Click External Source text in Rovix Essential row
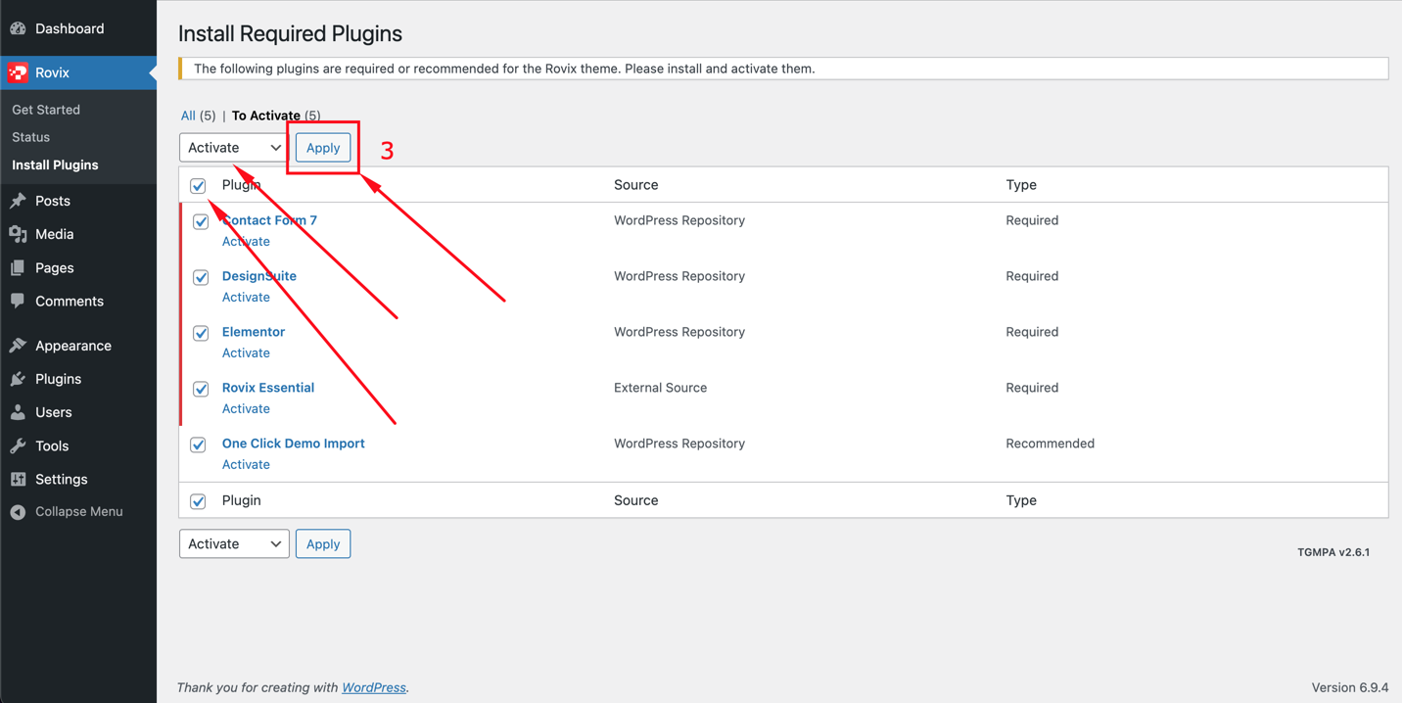The width and height of the screenshot is (1403, 703). tap(661, 388)
